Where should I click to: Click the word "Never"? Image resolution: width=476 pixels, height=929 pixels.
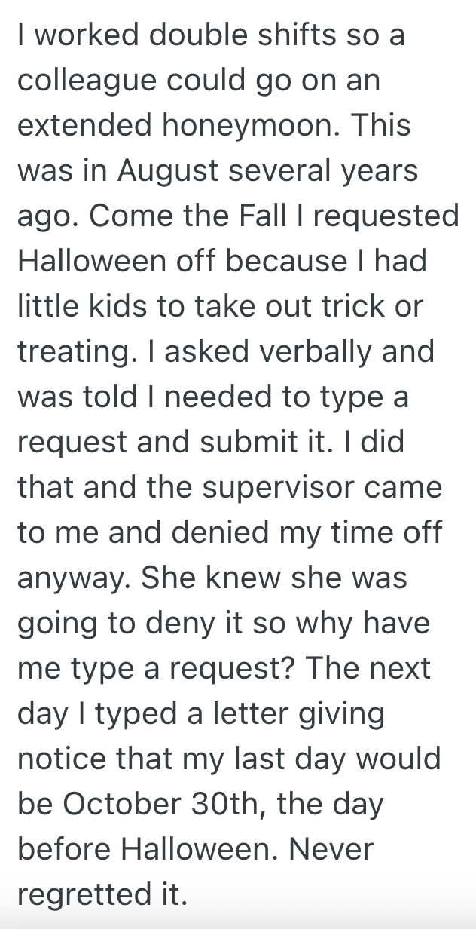click(331, 849)
